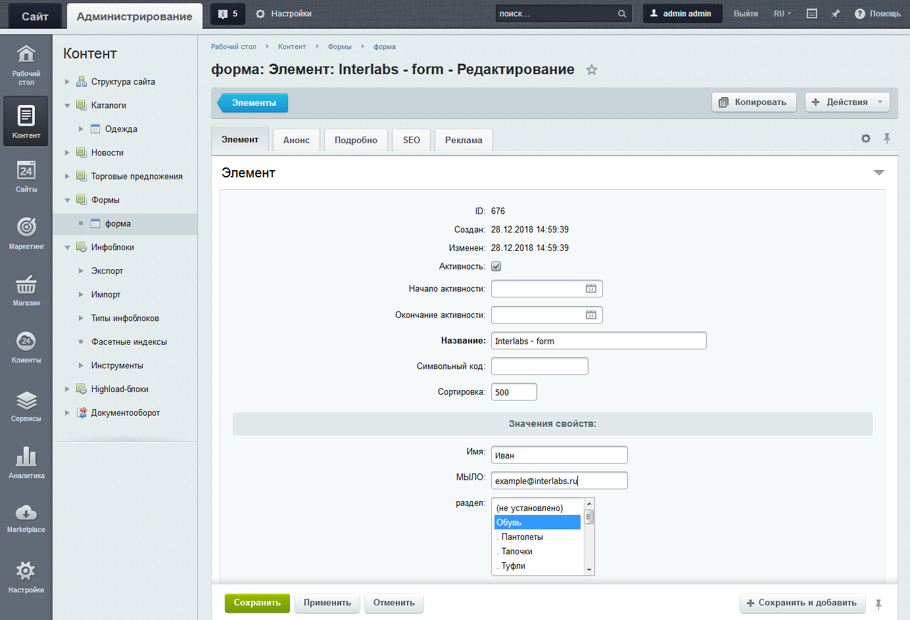Viewport: 910px width, 620px height.
Task: Collapse the Элемент section arrow
Action: tap(879, 173)
